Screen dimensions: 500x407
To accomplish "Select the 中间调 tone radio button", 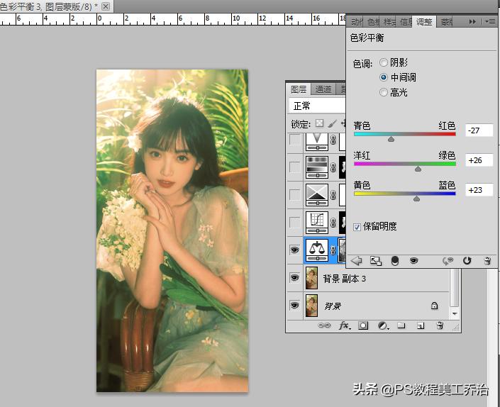I will click(384, 77).
